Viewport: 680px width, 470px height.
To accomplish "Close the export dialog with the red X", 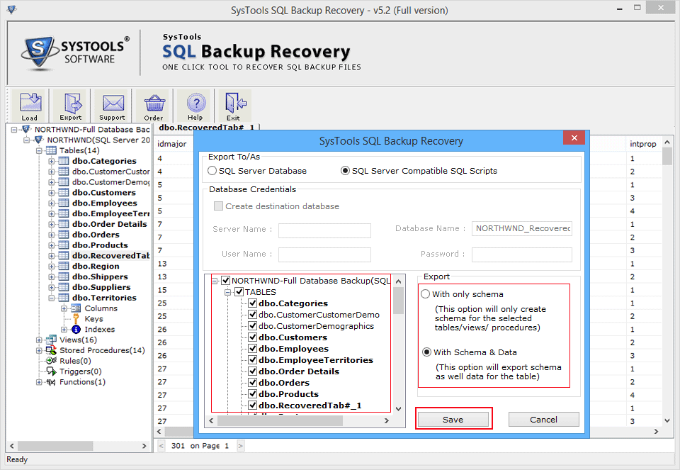I will pos(574,138).
